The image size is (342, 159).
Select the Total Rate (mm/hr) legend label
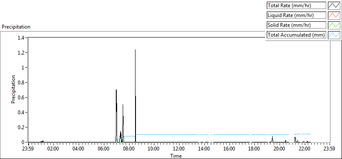click(x=296, y=6)
